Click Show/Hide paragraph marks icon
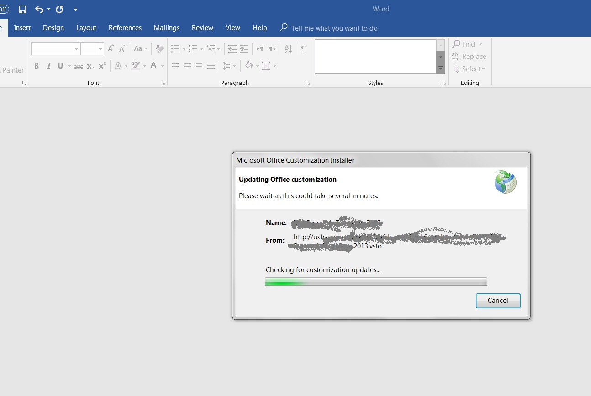Image resolution: width=591 pixels, height=396 pixels. tap(304, 48)
